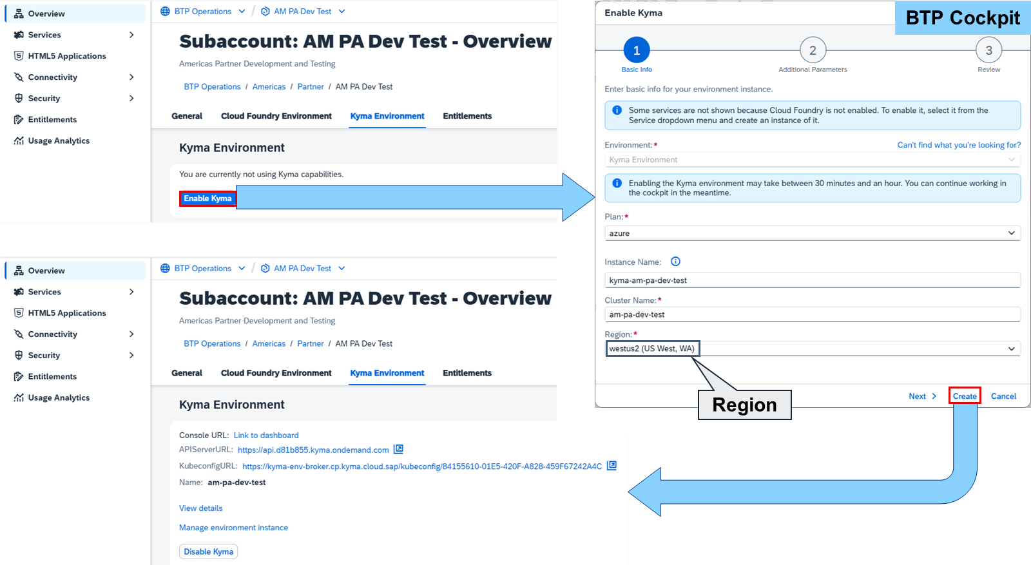Expand Security in the lower sidebar
The width and height of the screenshot is (1031, 565).
point(131,356)
